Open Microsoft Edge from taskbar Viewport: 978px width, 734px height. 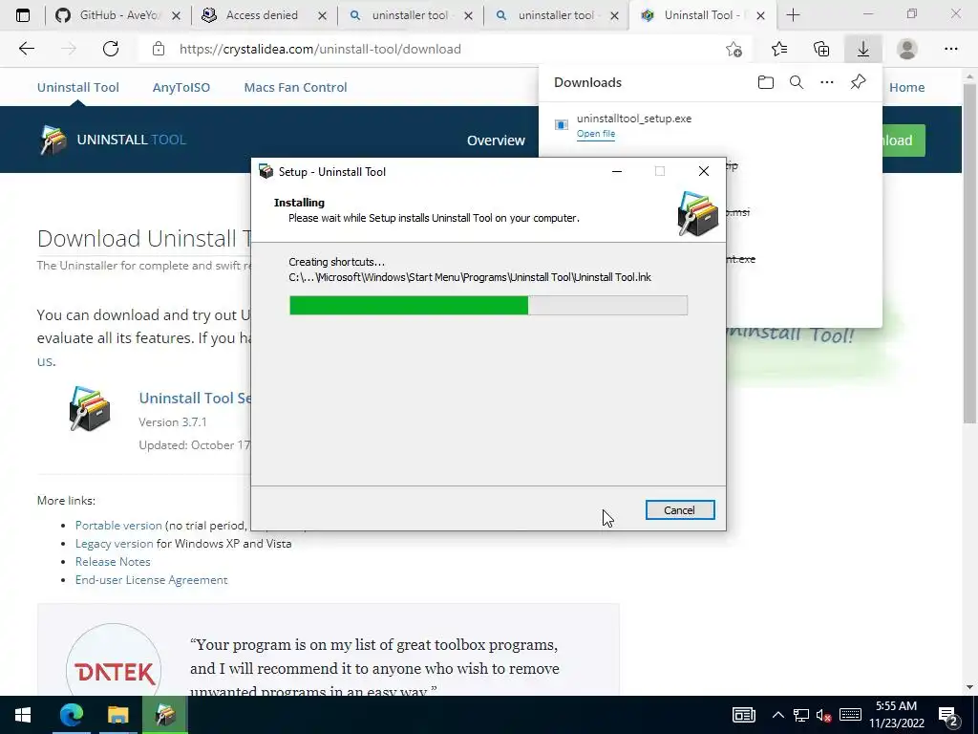tap(71, 715)
